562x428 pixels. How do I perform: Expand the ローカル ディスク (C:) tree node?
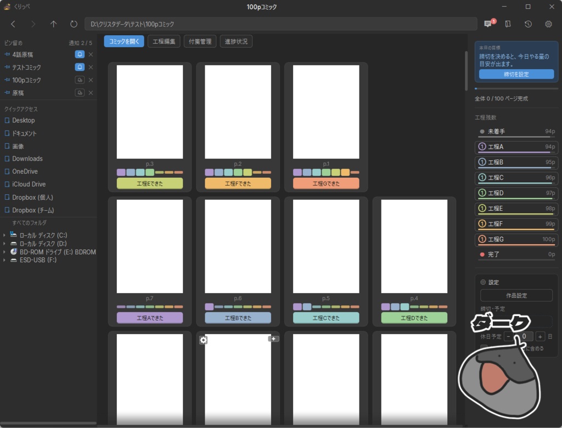pyautogui.click(x=4, y=235)
